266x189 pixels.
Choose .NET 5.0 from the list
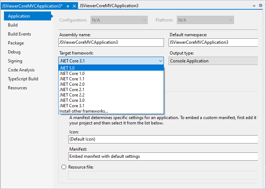point(111,68)
